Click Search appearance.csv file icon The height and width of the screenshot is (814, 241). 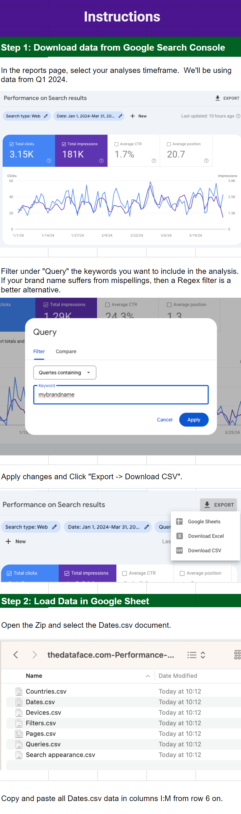point(19,755)
